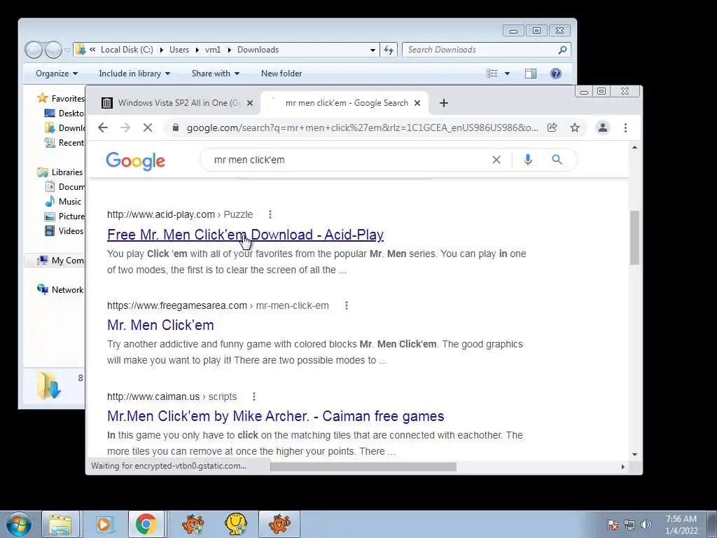Click the Chrome forward arrow
Image resolution: width=717 pixels, height=538 pixels.
[x=125, y=127]
